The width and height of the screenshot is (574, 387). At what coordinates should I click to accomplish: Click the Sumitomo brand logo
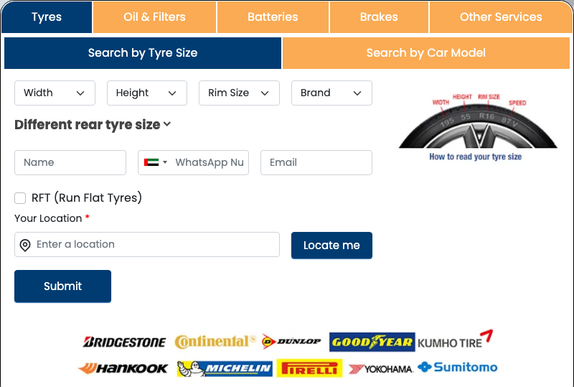click(x=458, y=367)
